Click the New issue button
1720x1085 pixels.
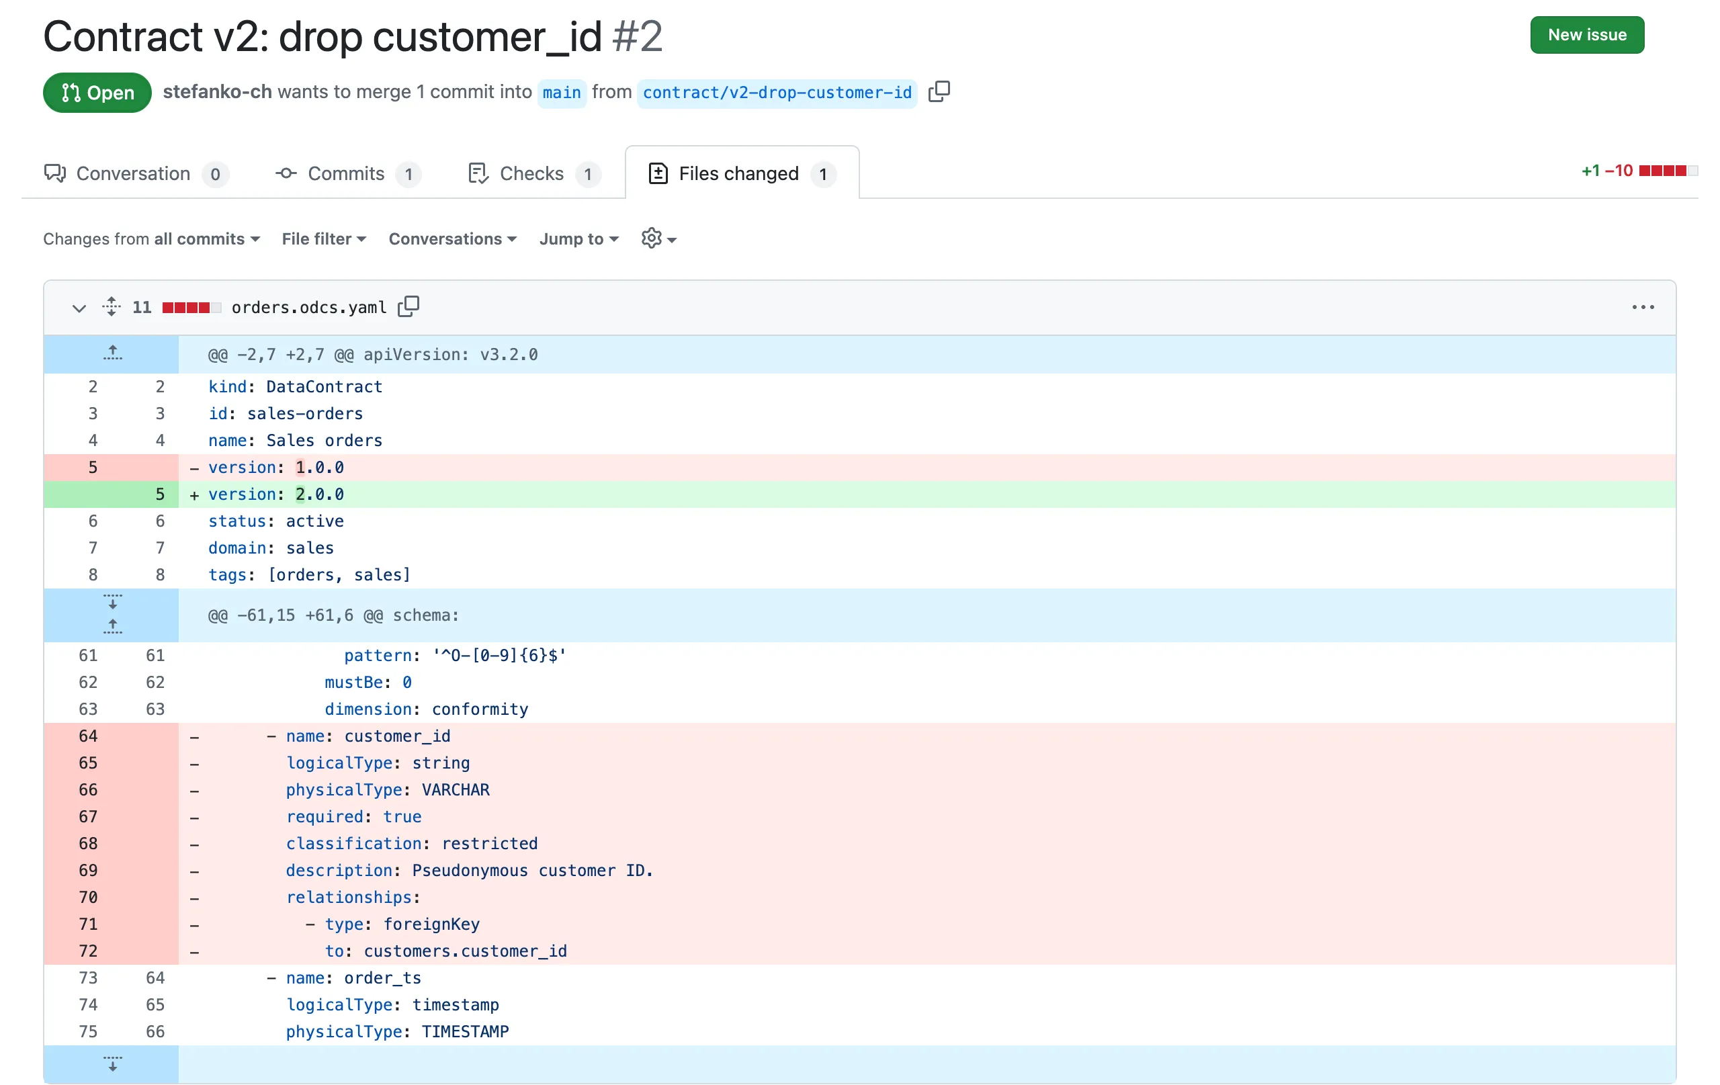[1587, 34]
